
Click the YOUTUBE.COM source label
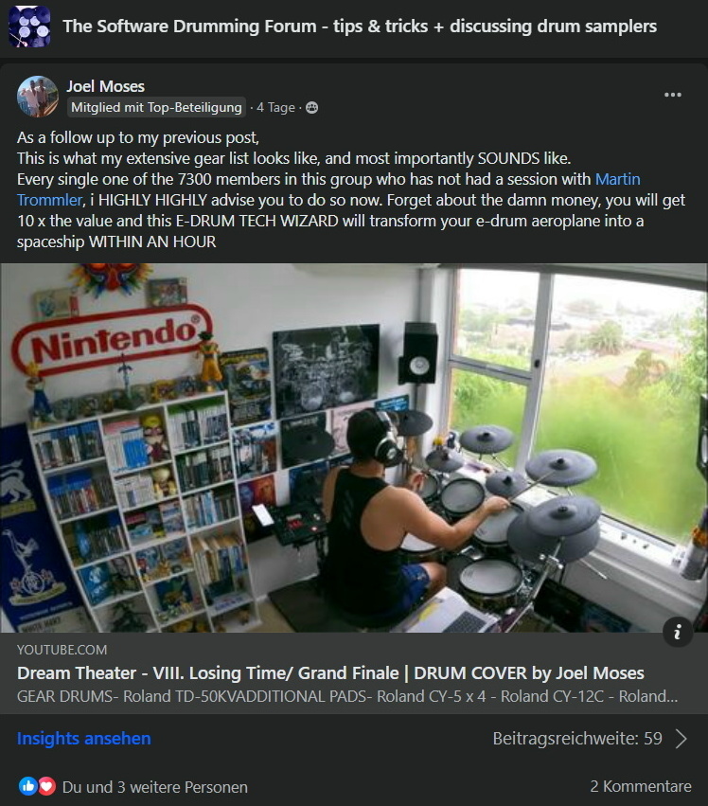pyautogui.click(x=62, y=650)
